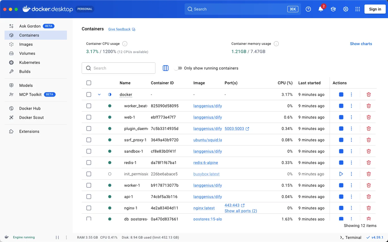The width and height of the screenshot is (388, 242).
Task: Open more actions menu for web-1
Action: [x=351, y=117]
